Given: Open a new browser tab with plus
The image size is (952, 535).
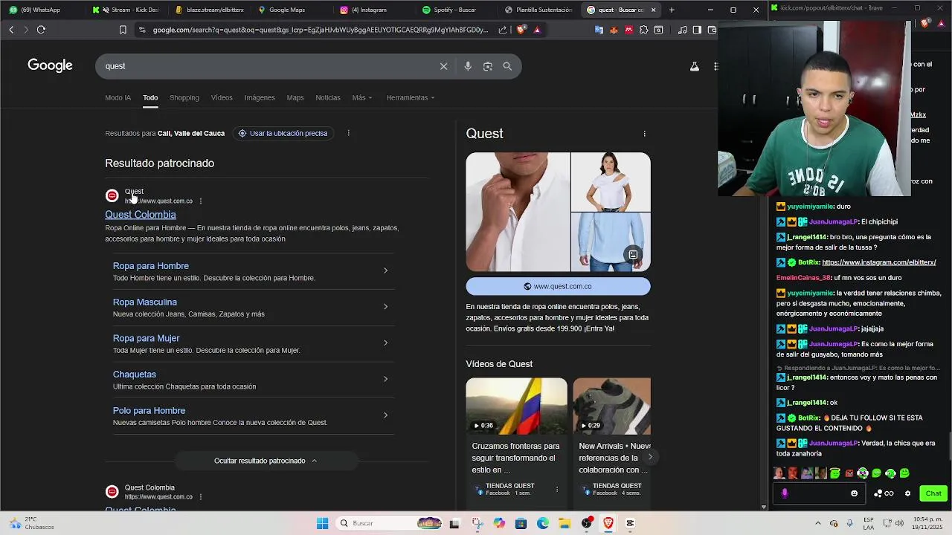Looking at the screenshot, I should click(672, 10).
